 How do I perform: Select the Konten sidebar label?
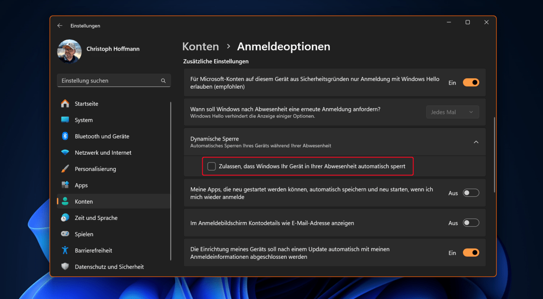click(84, 201)
